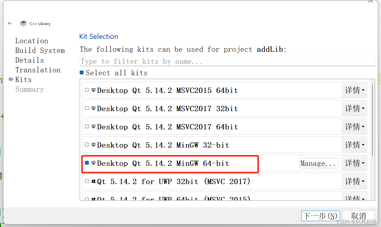This screenshot has height=227, width=381.
Task: Click the C++ Library stack icon
Action: point(23,24)
